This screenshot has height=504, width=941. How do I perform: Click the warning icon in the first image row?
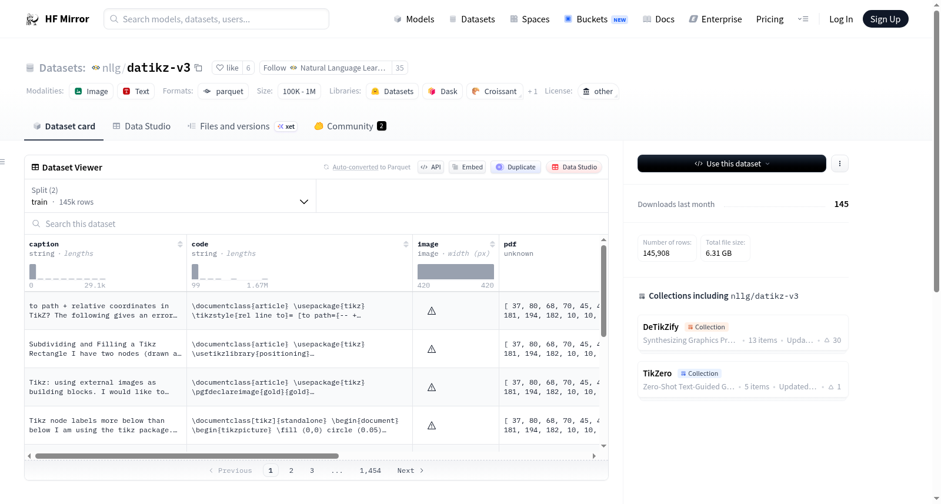432,311
